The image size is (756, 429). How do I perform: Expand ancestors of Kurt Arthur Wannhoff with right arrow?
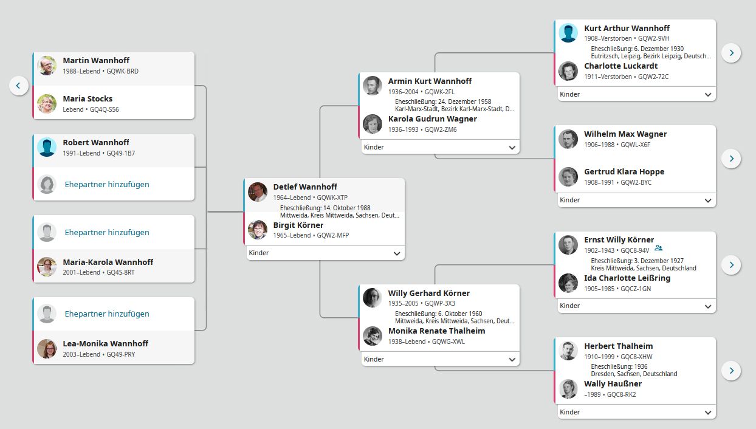point(731,53)
